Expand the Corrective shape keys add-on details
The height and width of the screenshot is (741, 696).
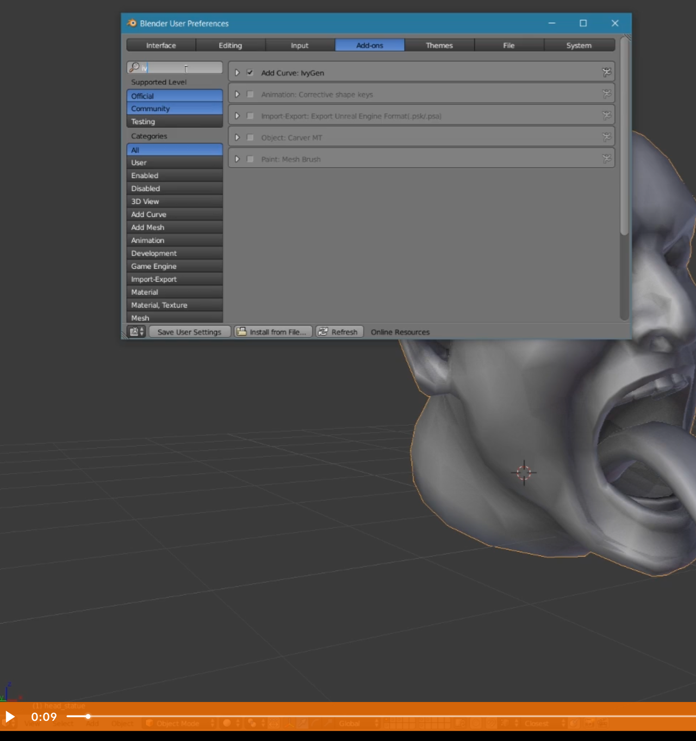(237, 94)
